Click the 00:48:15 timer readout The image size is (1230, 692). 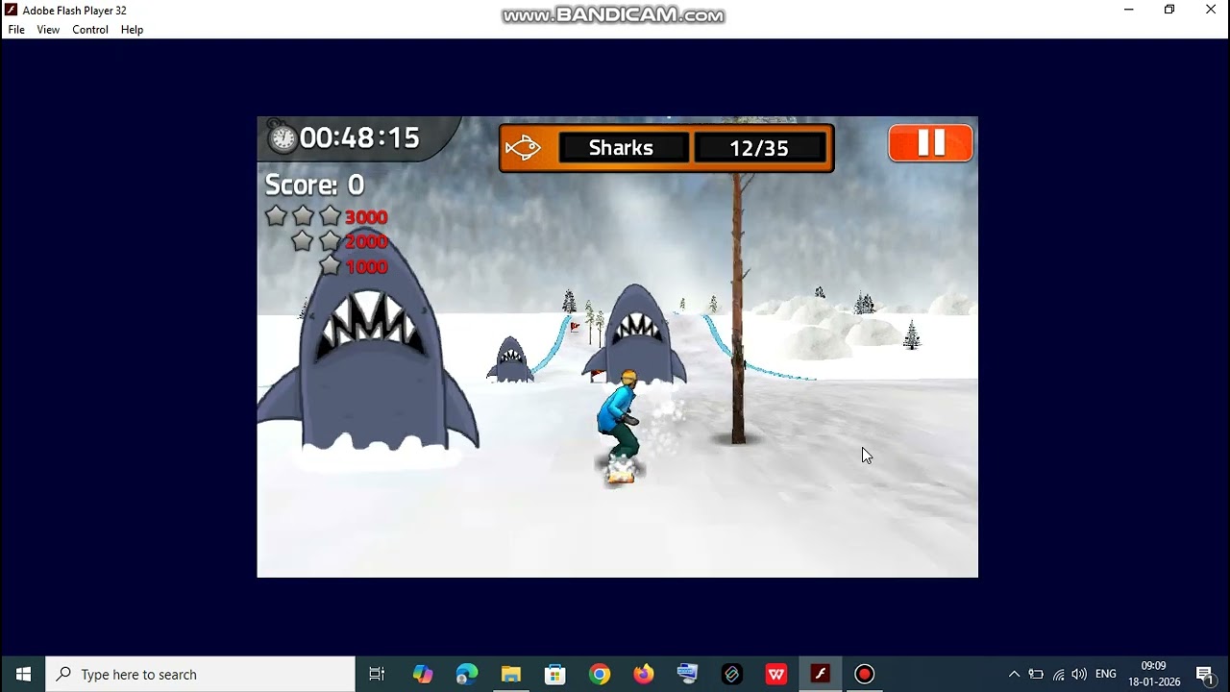click(359, 137)
